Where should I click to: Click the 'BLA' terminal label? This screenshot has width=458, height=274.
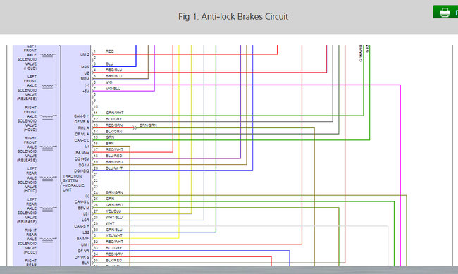85,263
